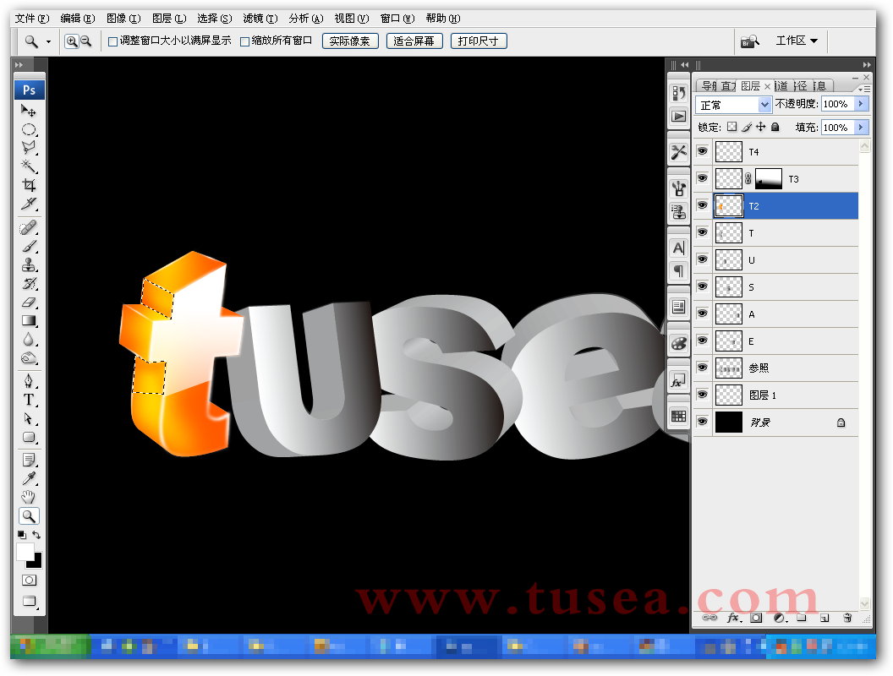
Task: Hide the T2 layer
Action: (x=702, y=205)
